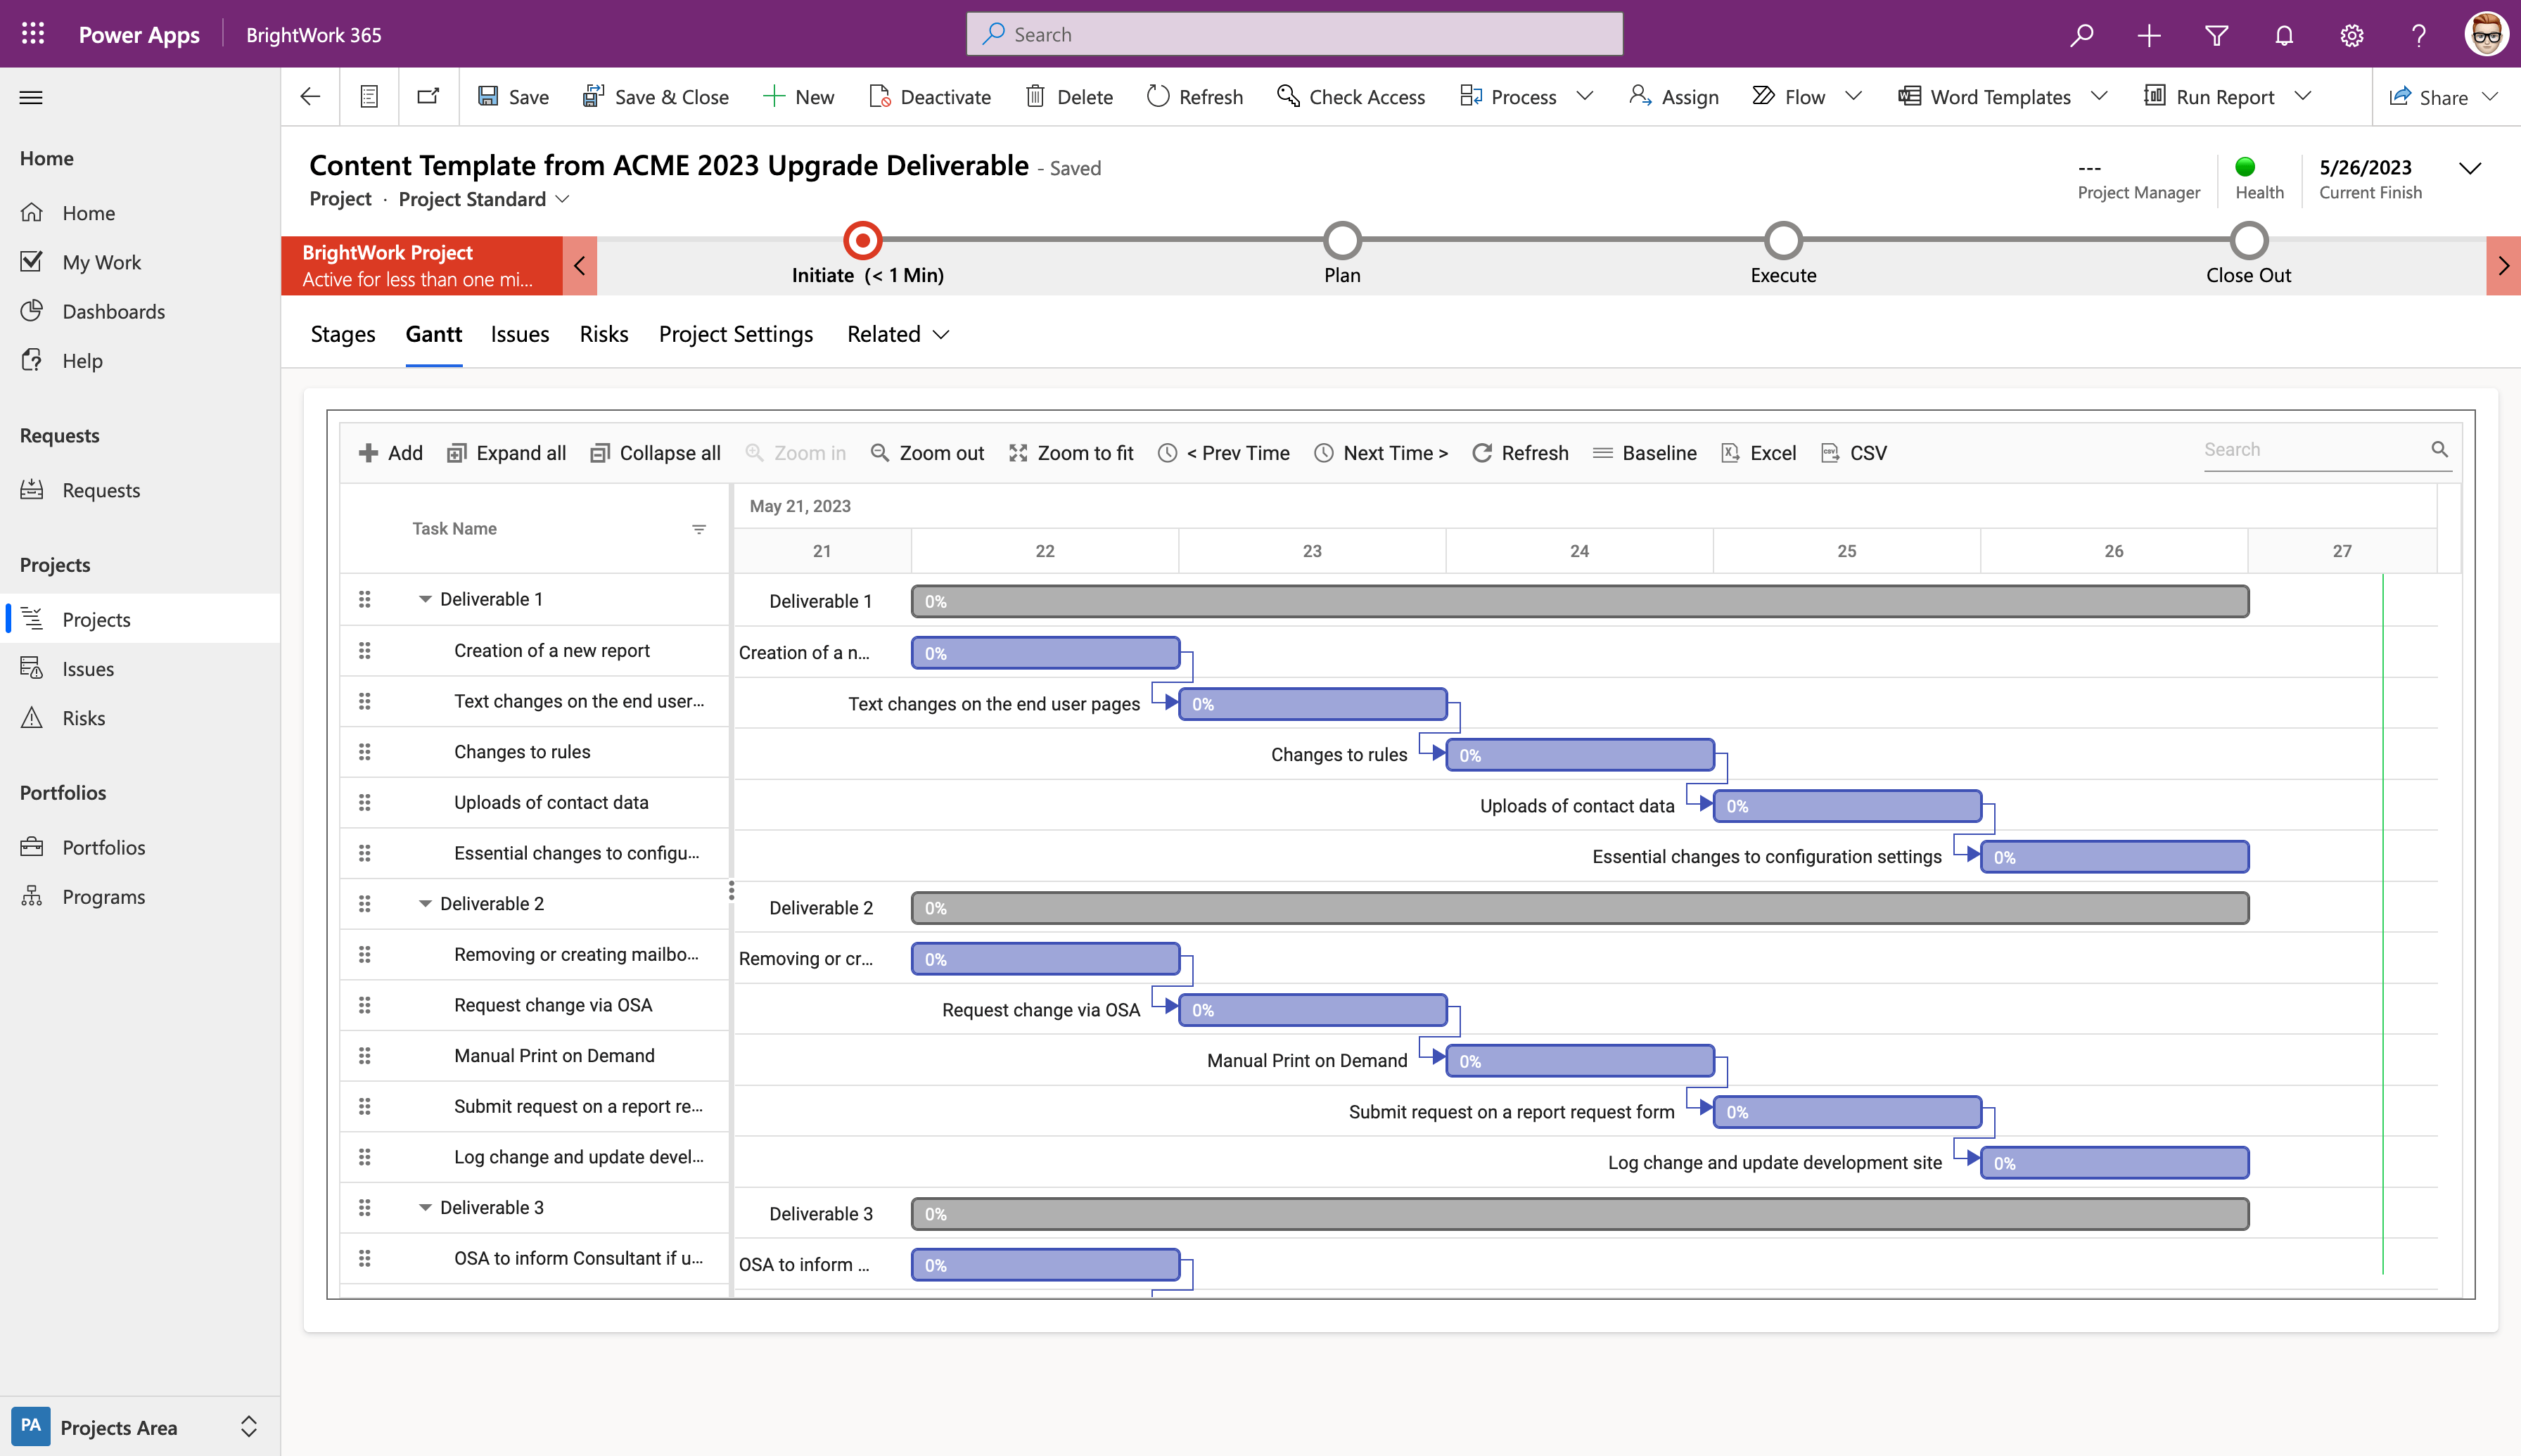Open the help question mark icon

tap(2418, 35)
